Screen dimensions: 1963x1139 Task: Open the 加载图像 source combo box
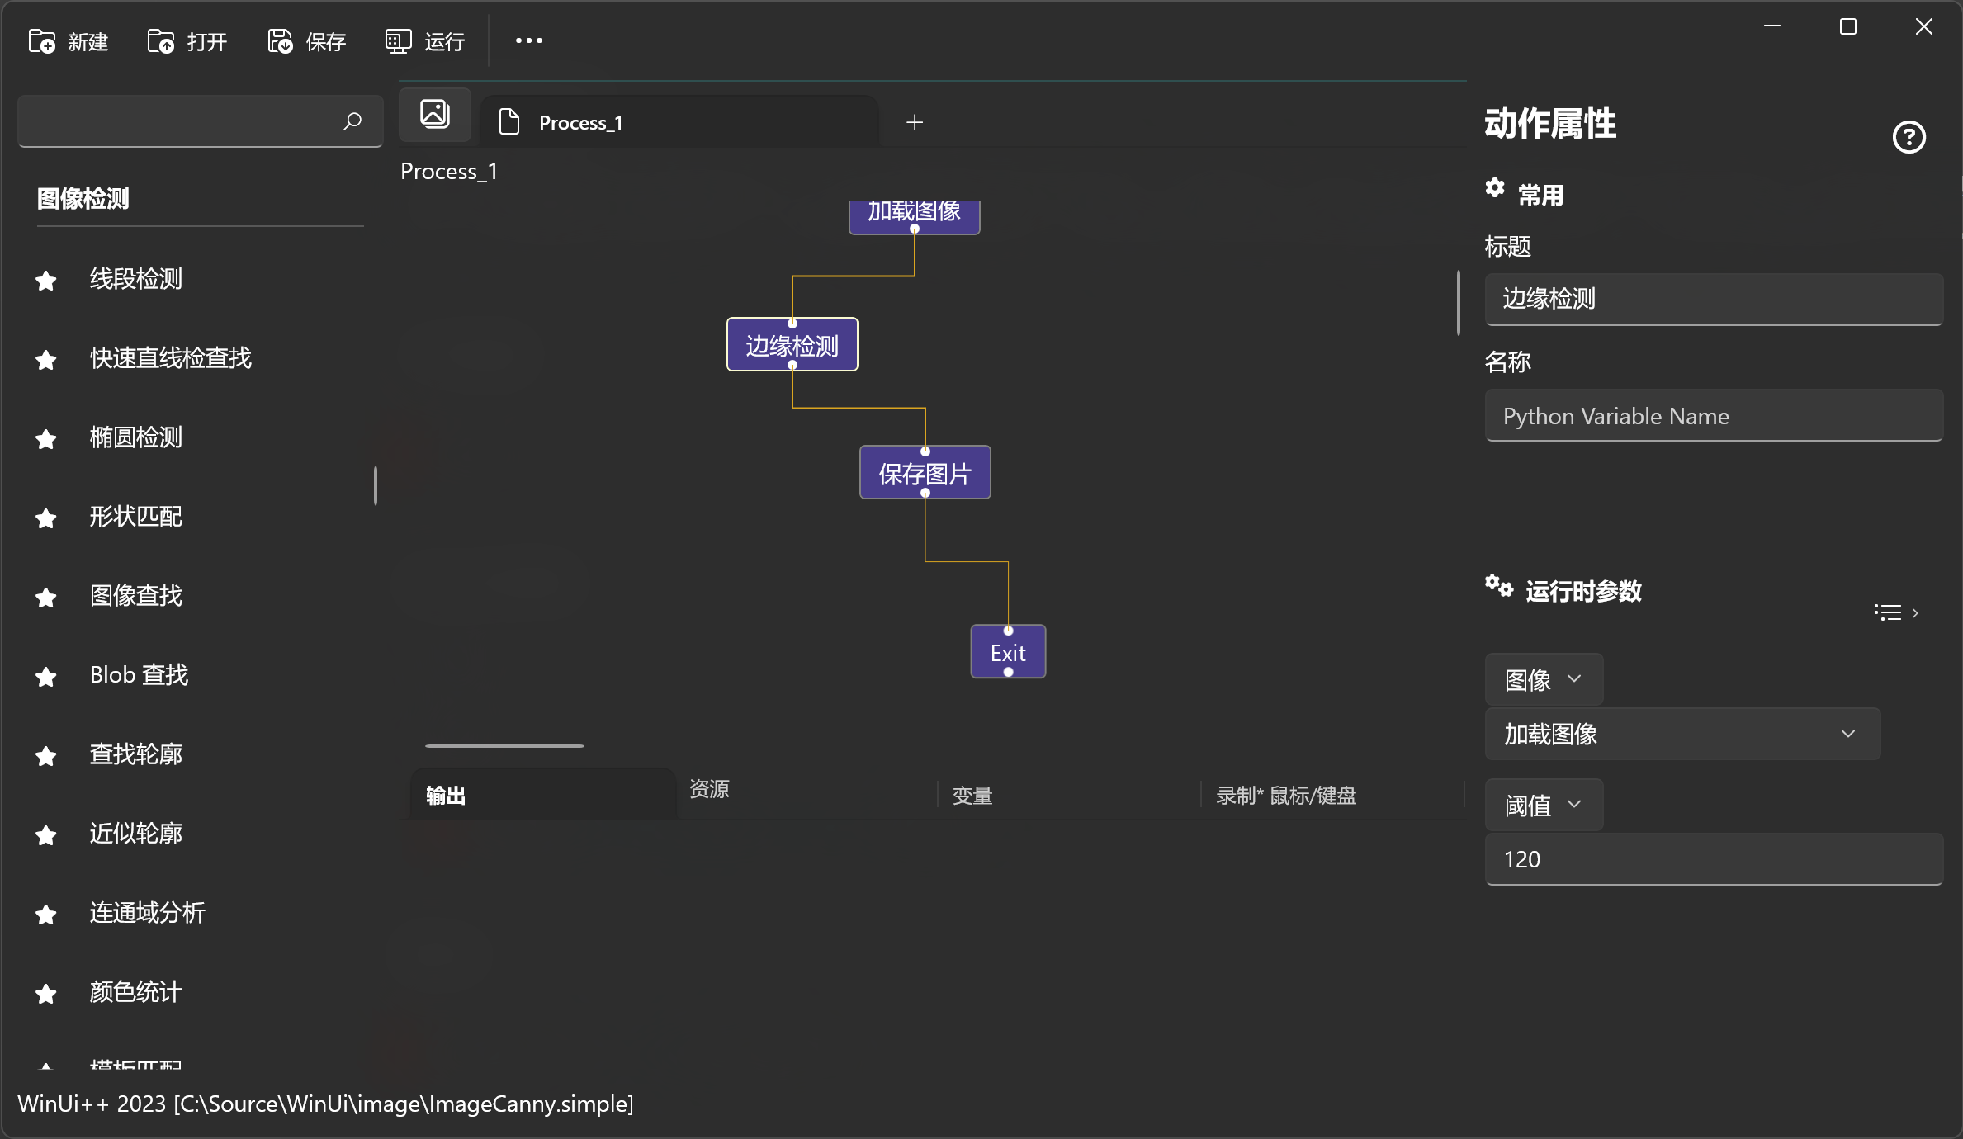1682,734
